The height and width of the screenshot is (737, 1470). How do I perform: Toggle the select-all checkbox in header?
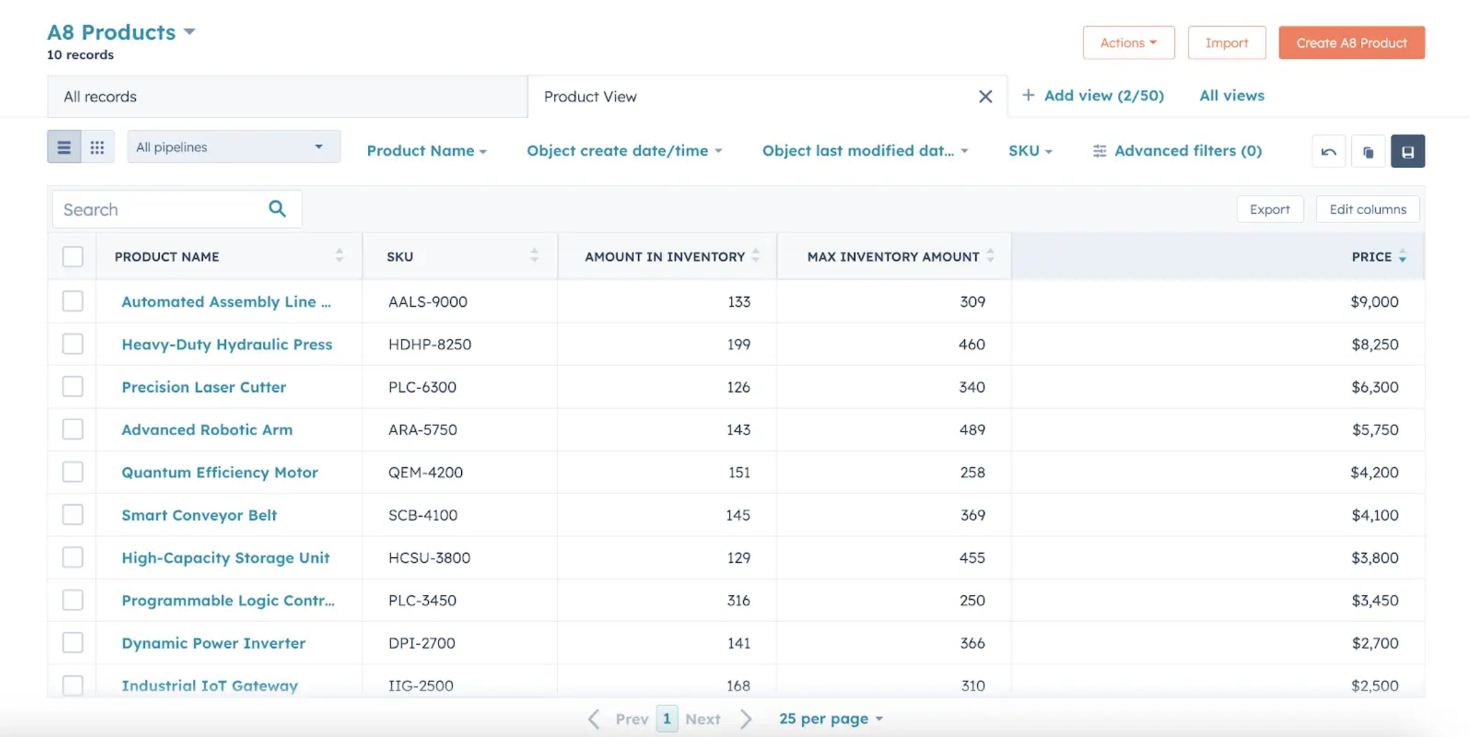click(x=73, y=257)
